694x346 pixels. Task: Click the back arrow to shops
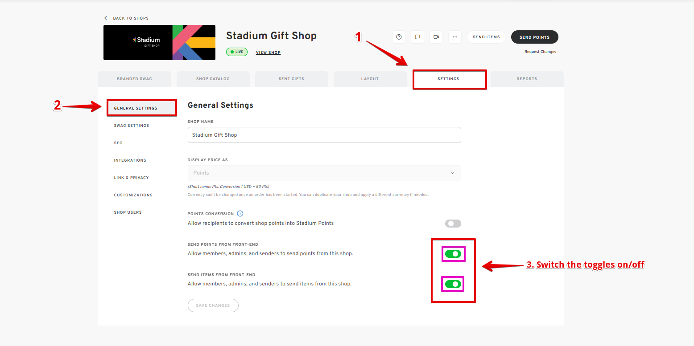click(x=107, y=18)
